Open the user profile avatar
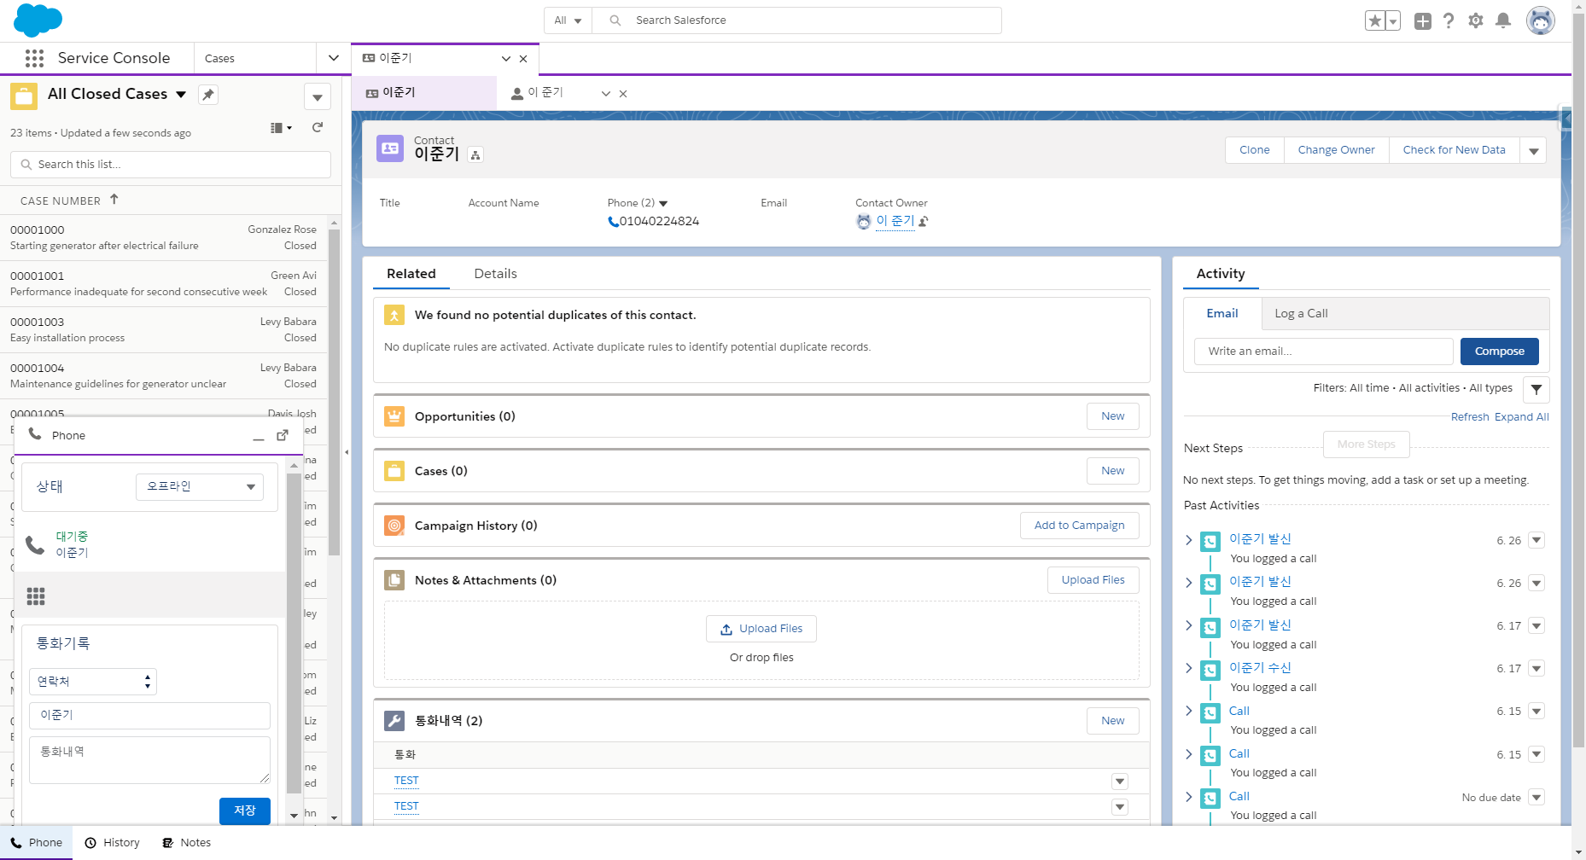Image resolution: width=1586 pixels, height=860 pixels. [1541, 20]
